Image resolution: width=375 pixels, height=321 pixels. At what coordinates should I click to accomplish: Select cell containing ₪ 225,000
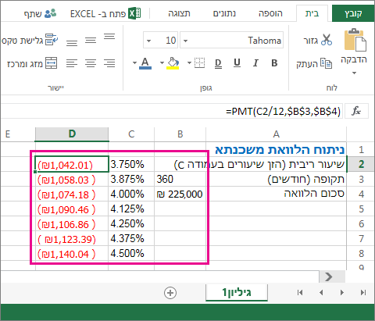[180, 194]
